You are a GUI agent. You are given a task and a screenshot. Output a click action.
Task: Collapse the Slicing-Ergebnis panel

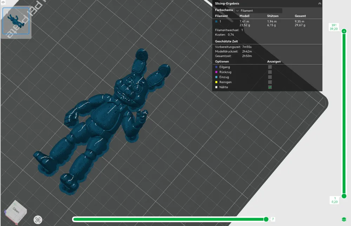coord(319,4)
